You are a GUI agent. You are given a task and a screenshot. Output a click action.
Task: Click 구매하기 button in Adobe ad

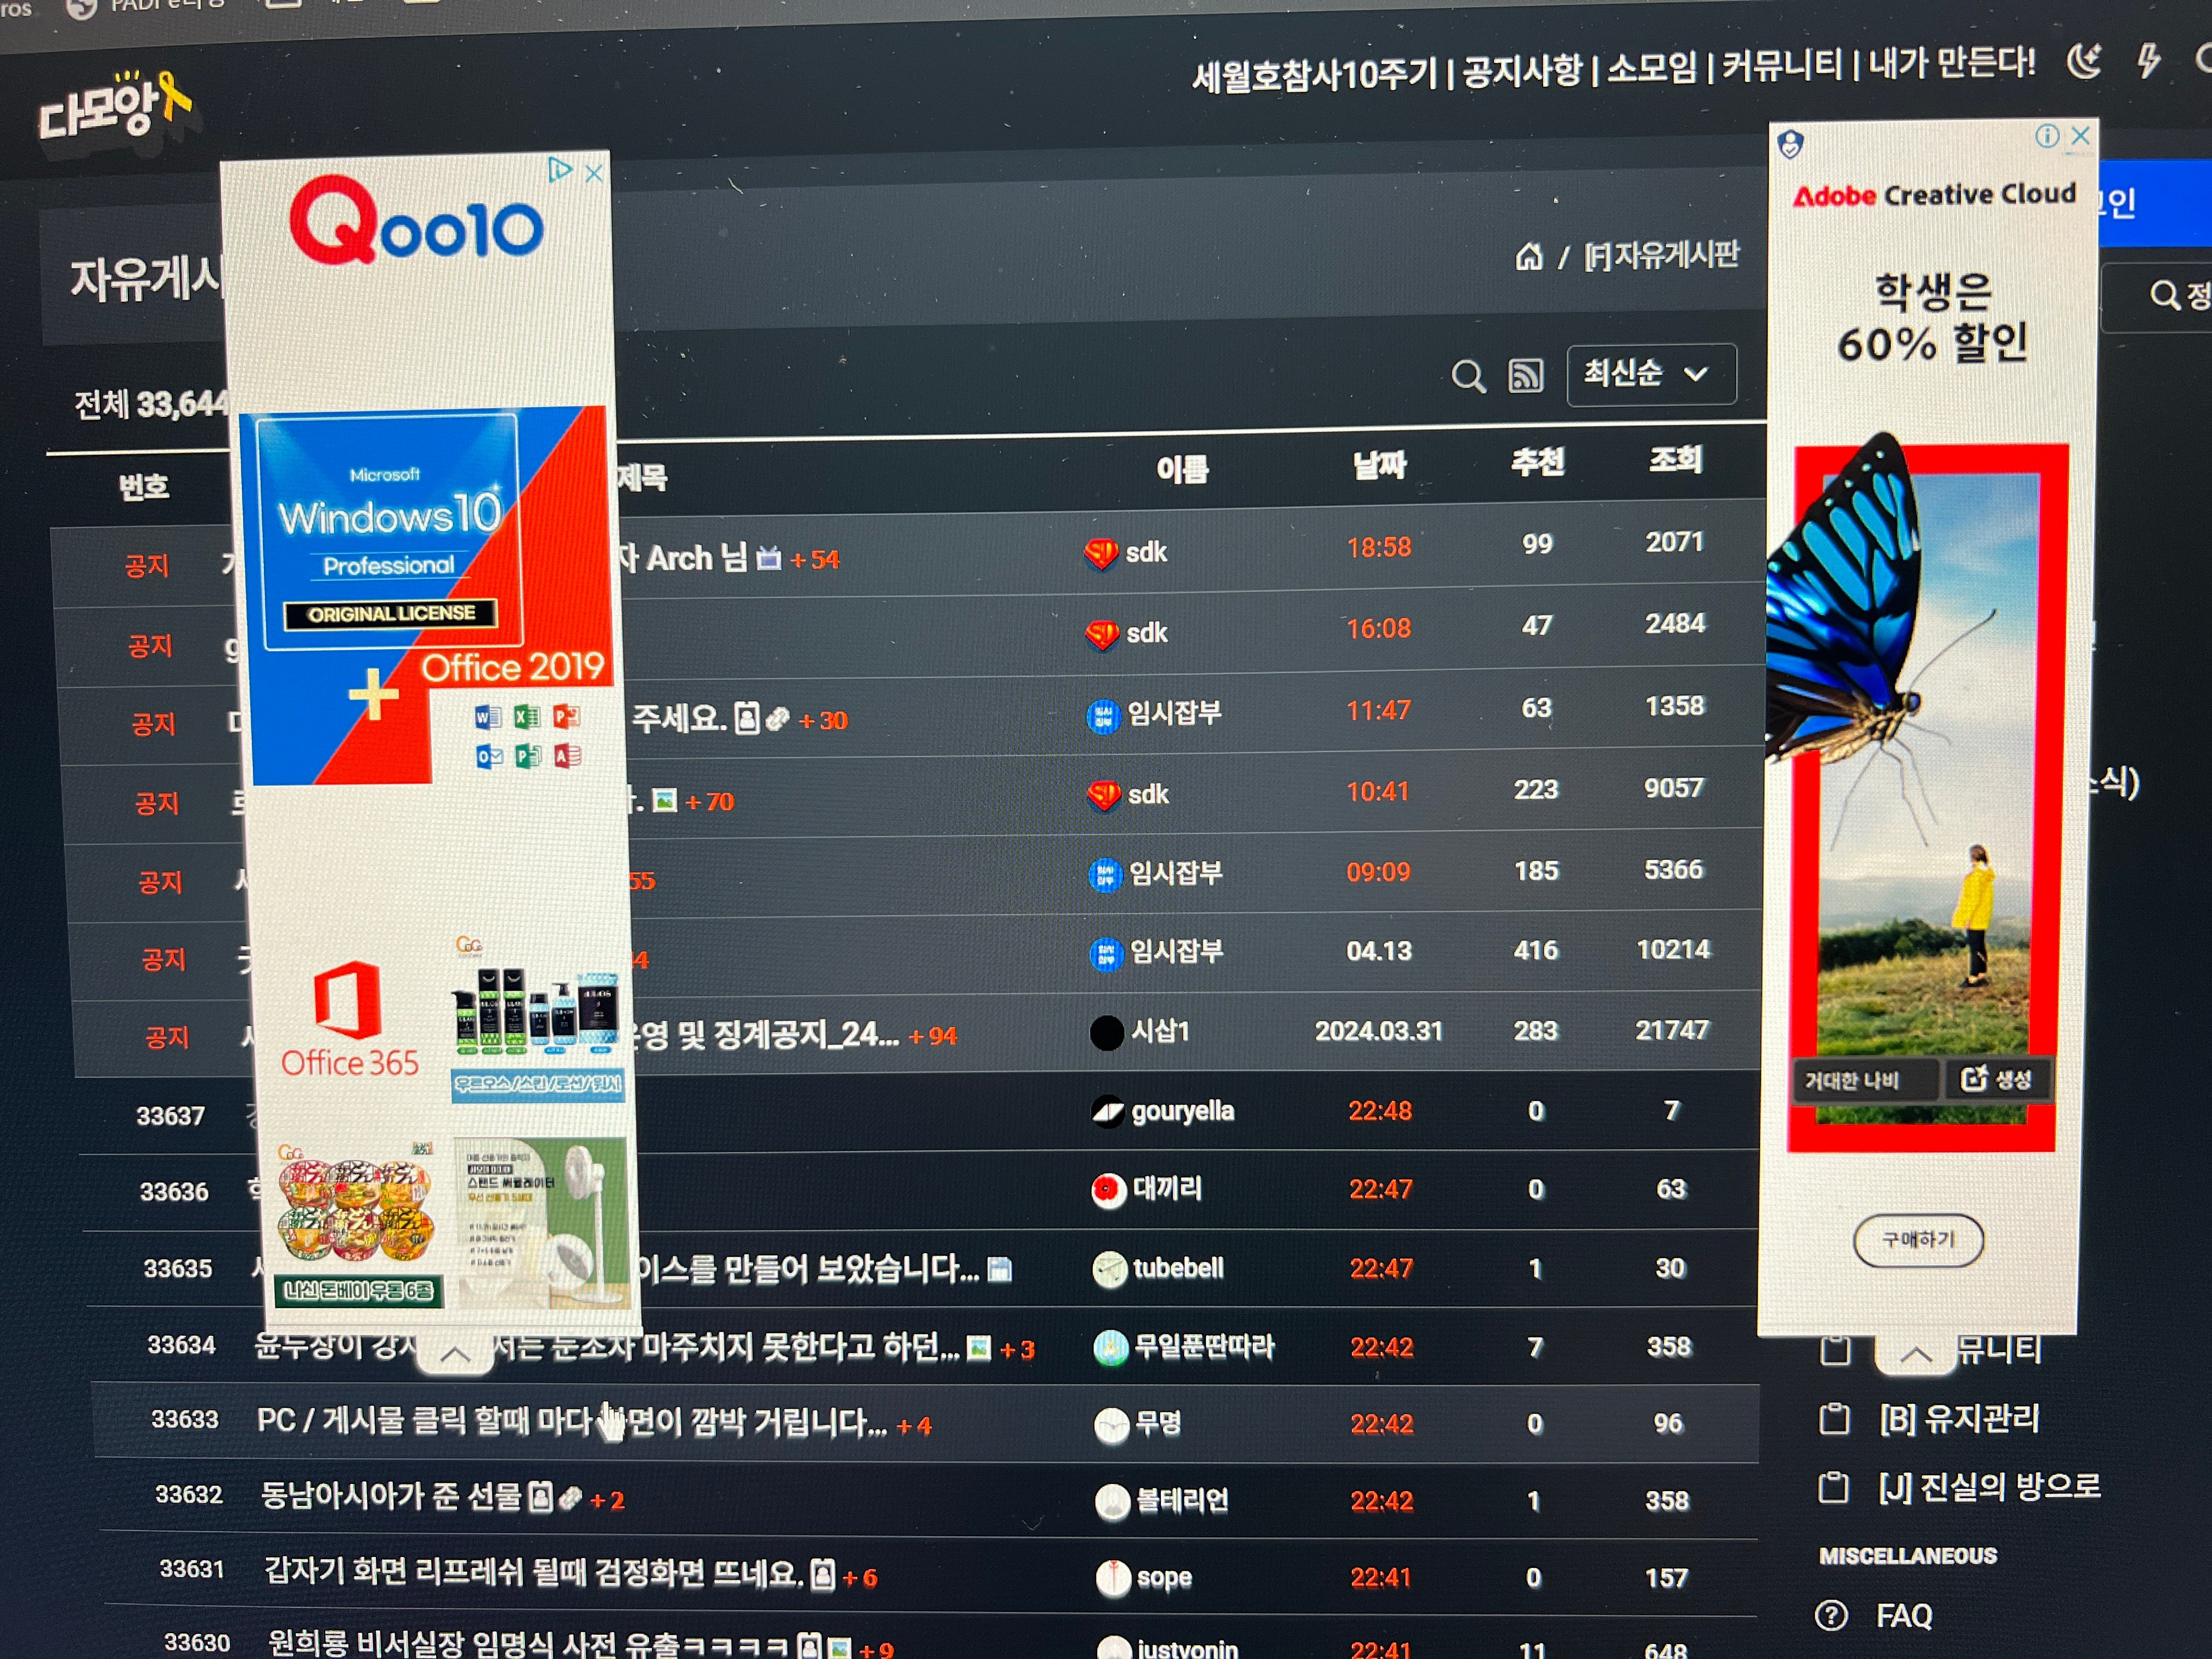pyautogui.click(x=1918, y=1240)
